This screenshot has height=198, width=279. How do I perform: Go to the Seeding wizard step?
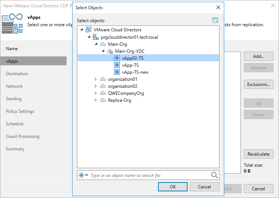pos(33,99)
